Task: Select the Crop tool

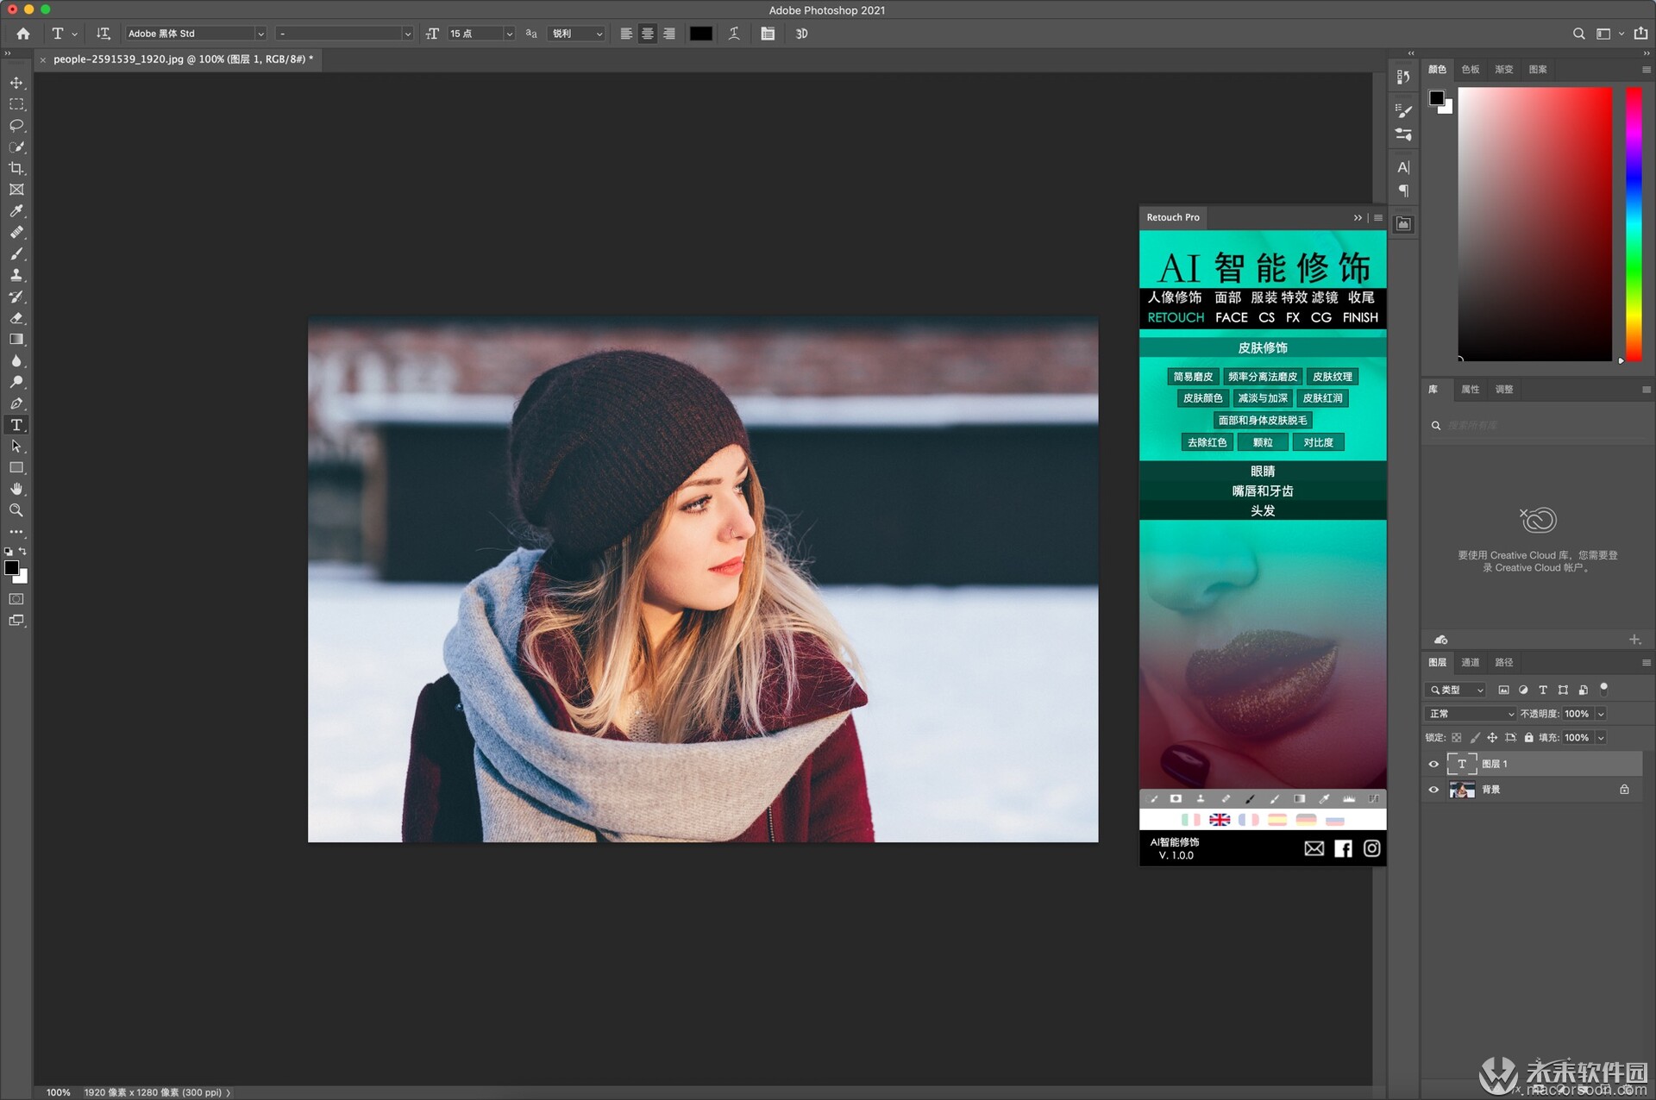Action: click(16, 168)
